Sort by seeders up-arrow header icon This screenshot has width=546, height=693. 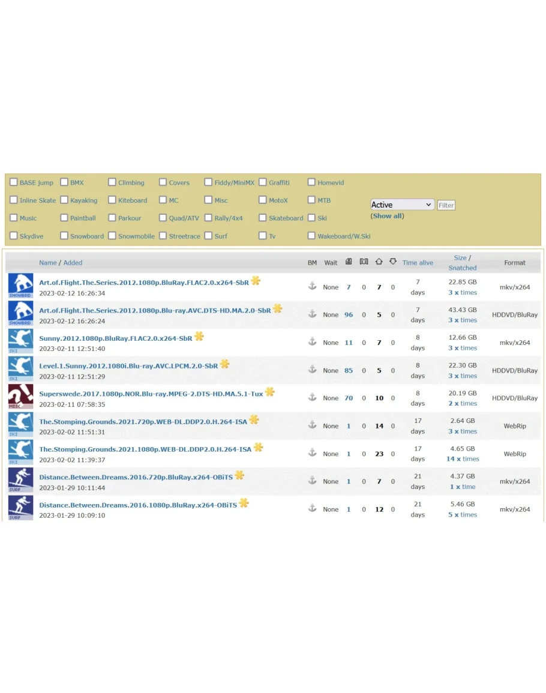tap(379, 262)
